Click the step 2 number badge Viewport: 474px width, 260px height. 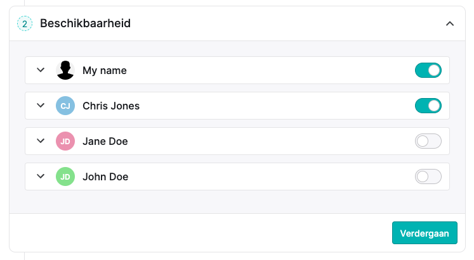click(x=25, y=23)
